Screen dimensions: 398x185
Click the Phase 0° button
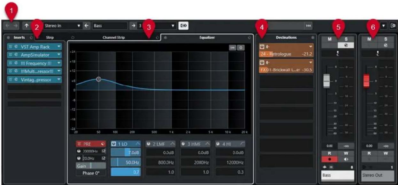pos(91,173)
